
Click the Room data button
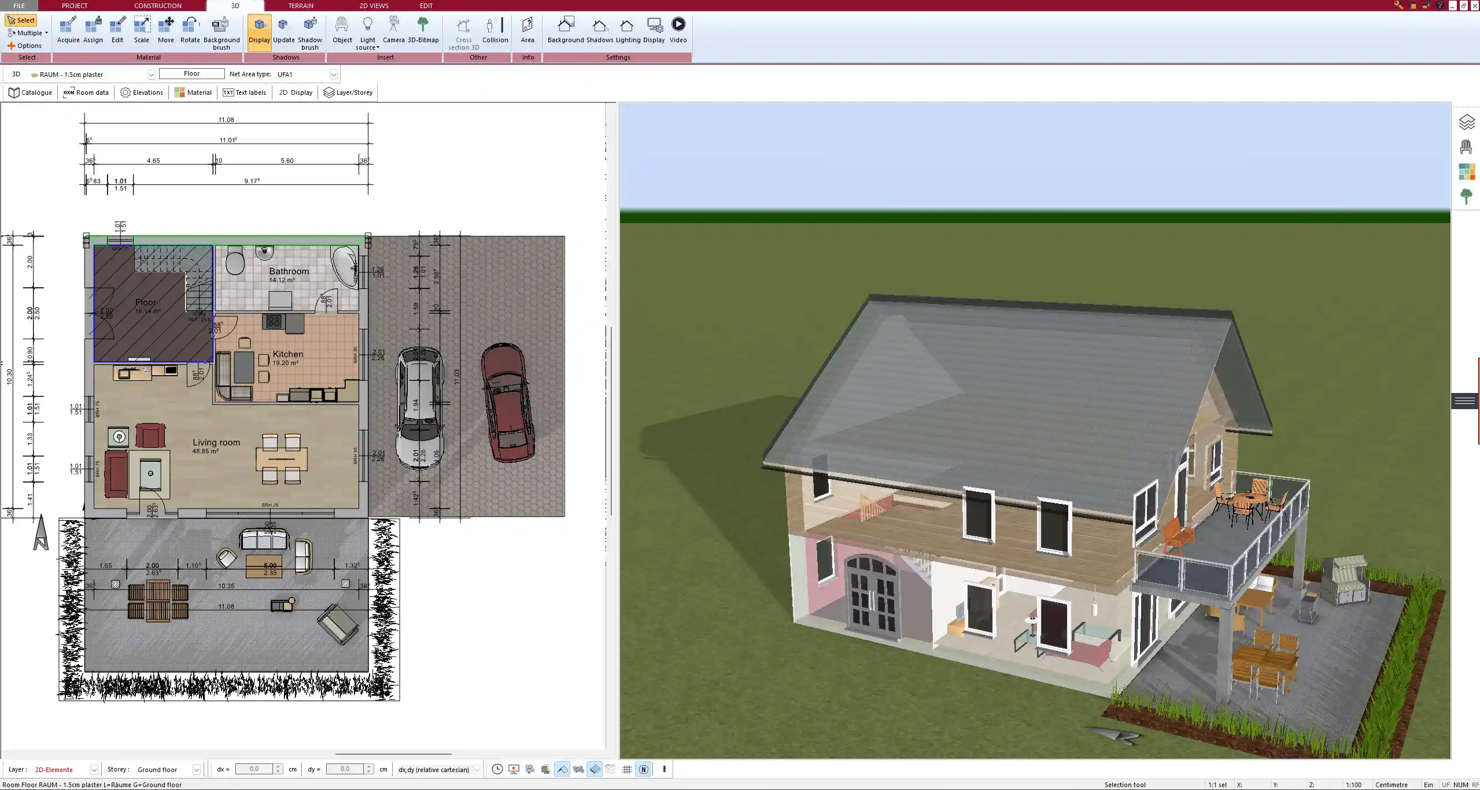coord(86,92)
